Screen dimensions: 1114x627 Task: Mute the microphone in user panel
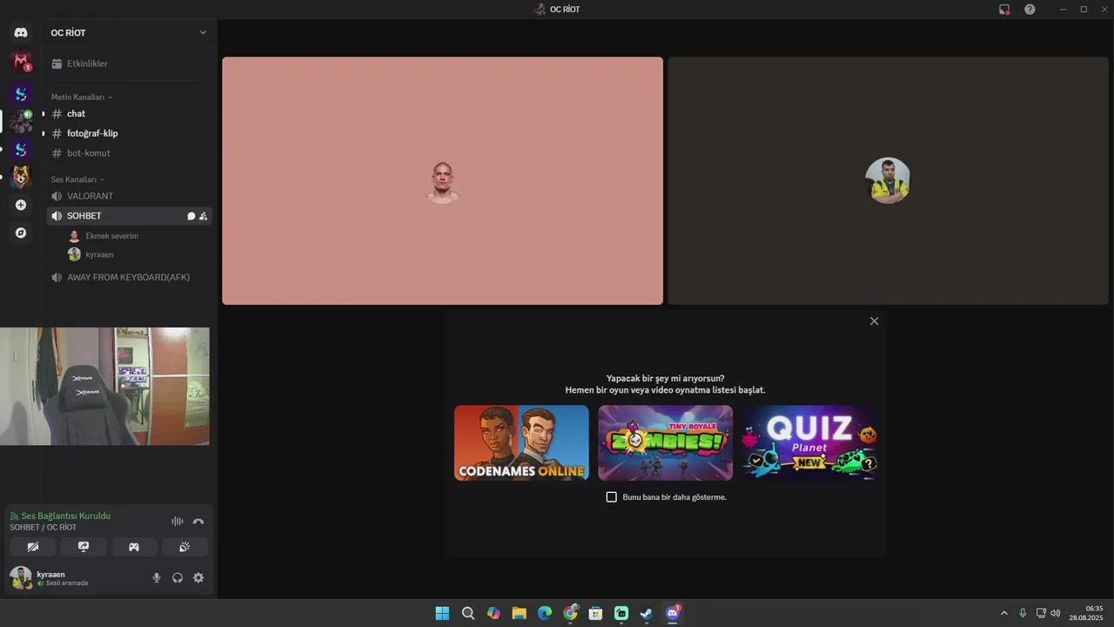[157, 577]
